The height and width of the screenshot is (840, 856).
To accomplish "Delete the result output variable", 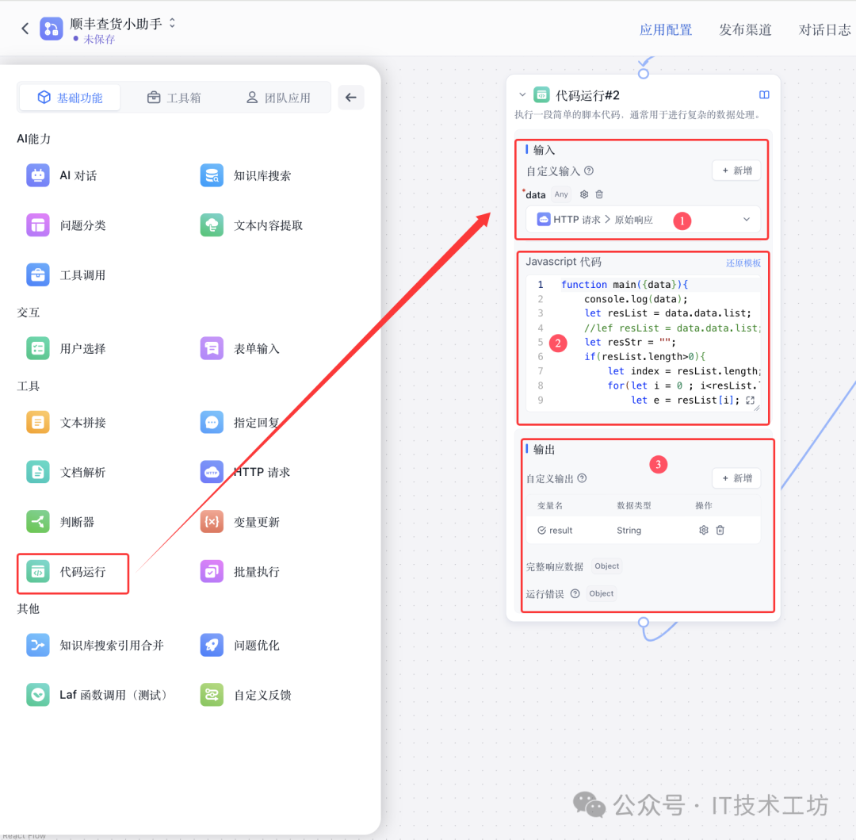I will click(x=720, y=530).
